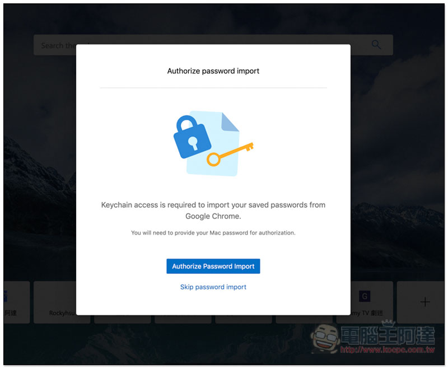Click the G icon on the TV tile
448x369 pixels.
[365, 296]
